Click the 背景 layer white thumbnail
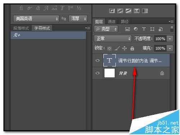Image resolution: width=180 pixels, height=135 pixels. 109,73
